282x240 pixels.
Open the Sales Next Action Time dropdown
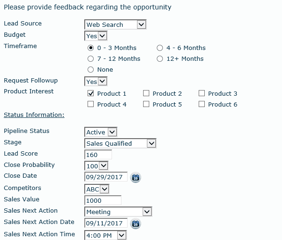click(x=105, y=235)
